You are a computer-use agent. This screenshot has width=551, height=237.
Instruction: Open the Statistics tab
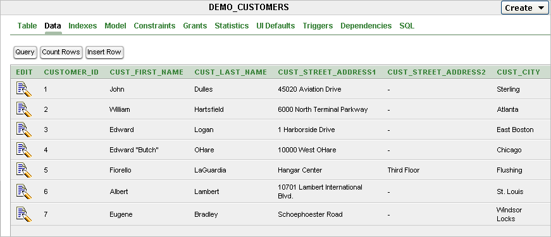(x=232, y=26)
